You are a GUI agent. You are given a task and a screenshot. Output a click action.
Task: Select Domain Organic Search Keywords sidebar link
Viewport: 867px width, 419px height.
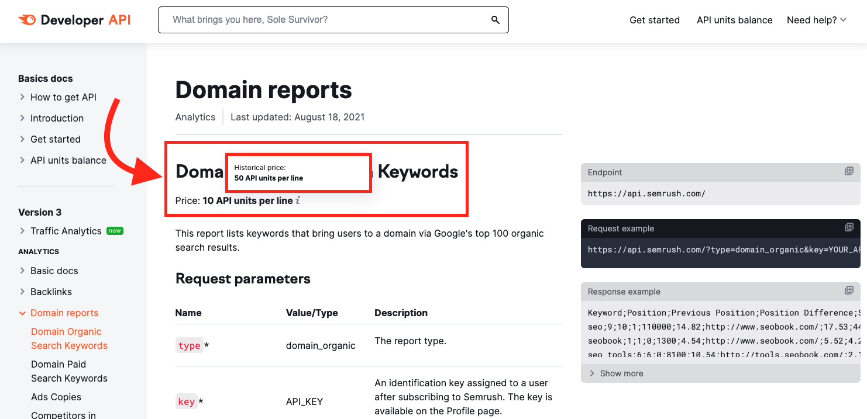69,338
